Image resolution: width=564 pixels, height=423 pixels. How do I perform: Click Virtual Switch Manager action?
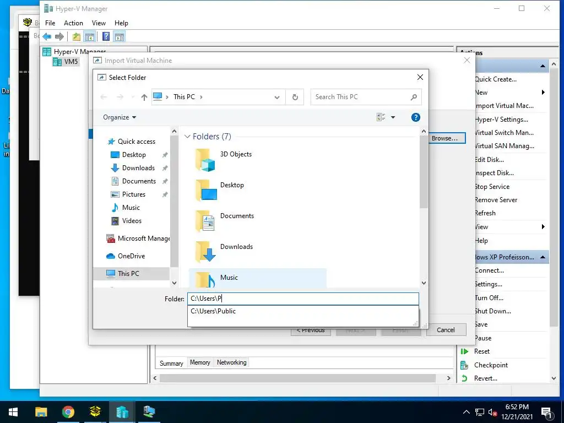pos(505,133)
